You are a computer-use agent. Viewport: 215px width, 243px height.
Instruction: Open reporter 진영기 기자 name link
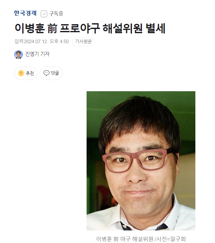37,54
